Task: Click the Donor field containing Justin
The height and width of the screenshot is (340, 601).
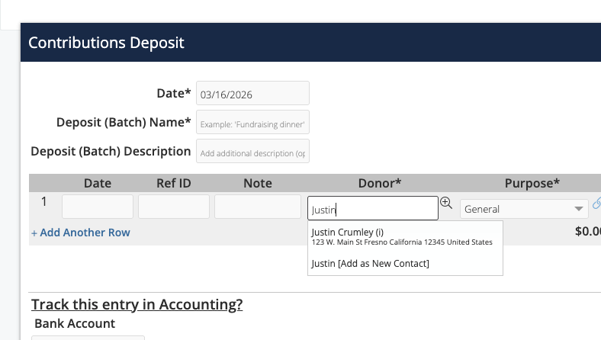Action: coord(372,209)
